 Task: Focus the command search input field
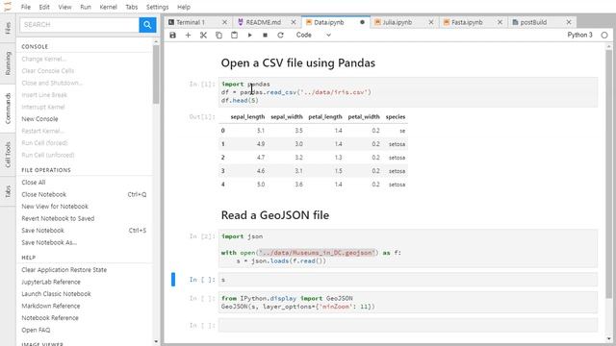pyautogui.click(x=79, y=25)
